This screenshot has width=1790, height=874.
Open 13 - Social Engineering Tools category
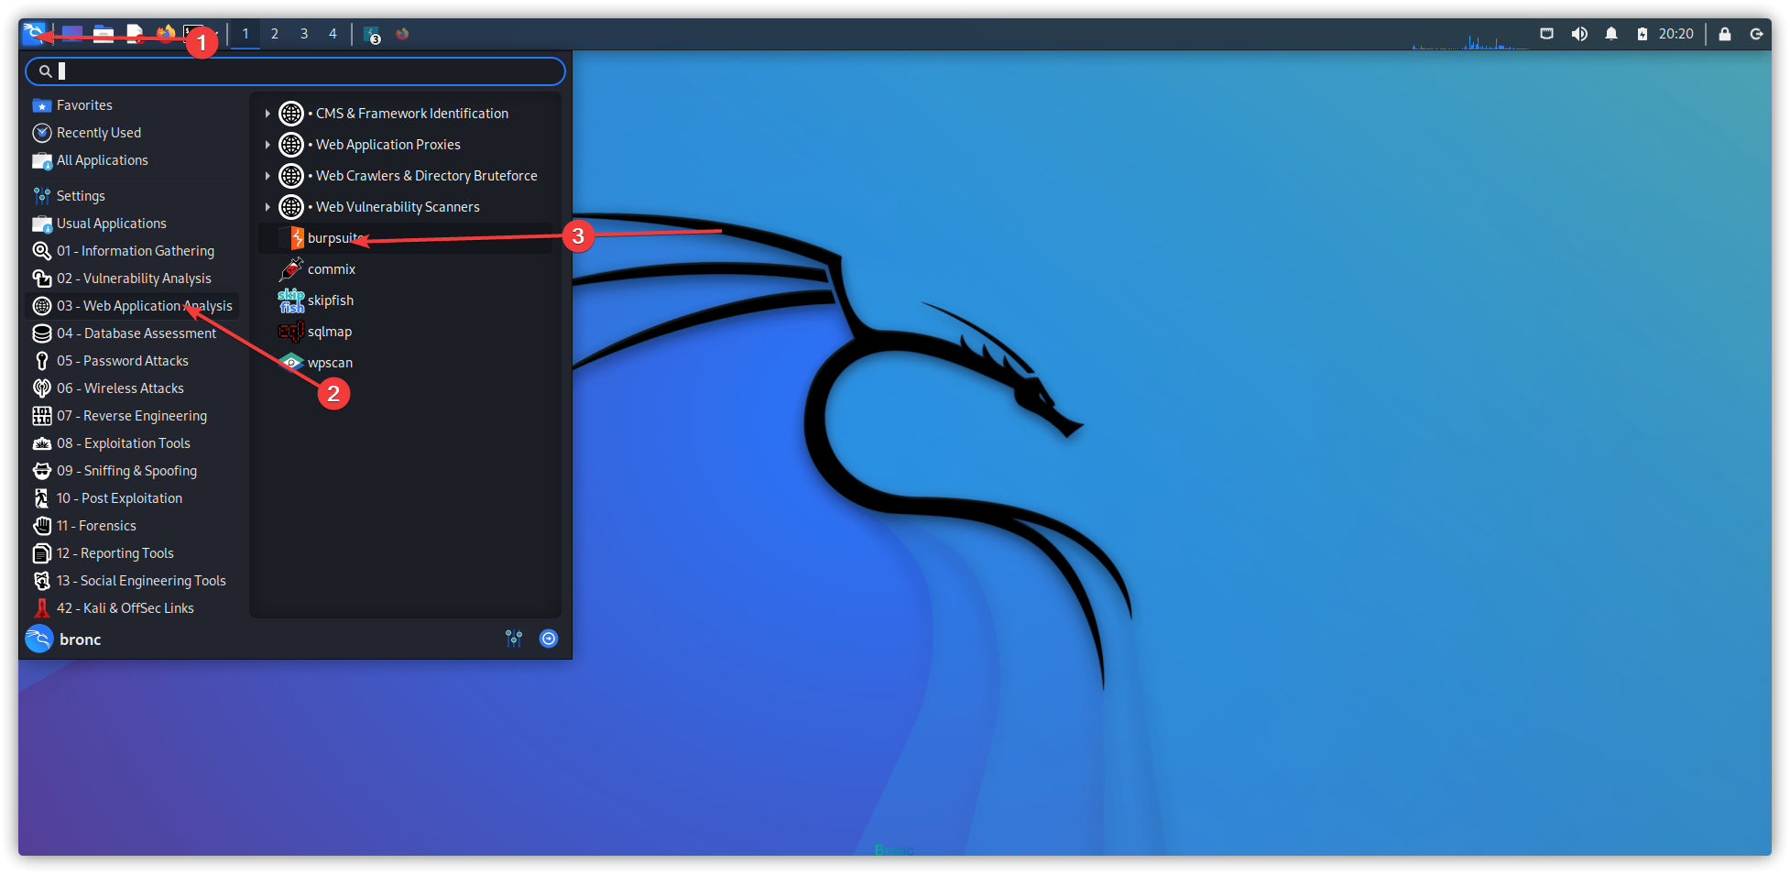tap(133, 581)
